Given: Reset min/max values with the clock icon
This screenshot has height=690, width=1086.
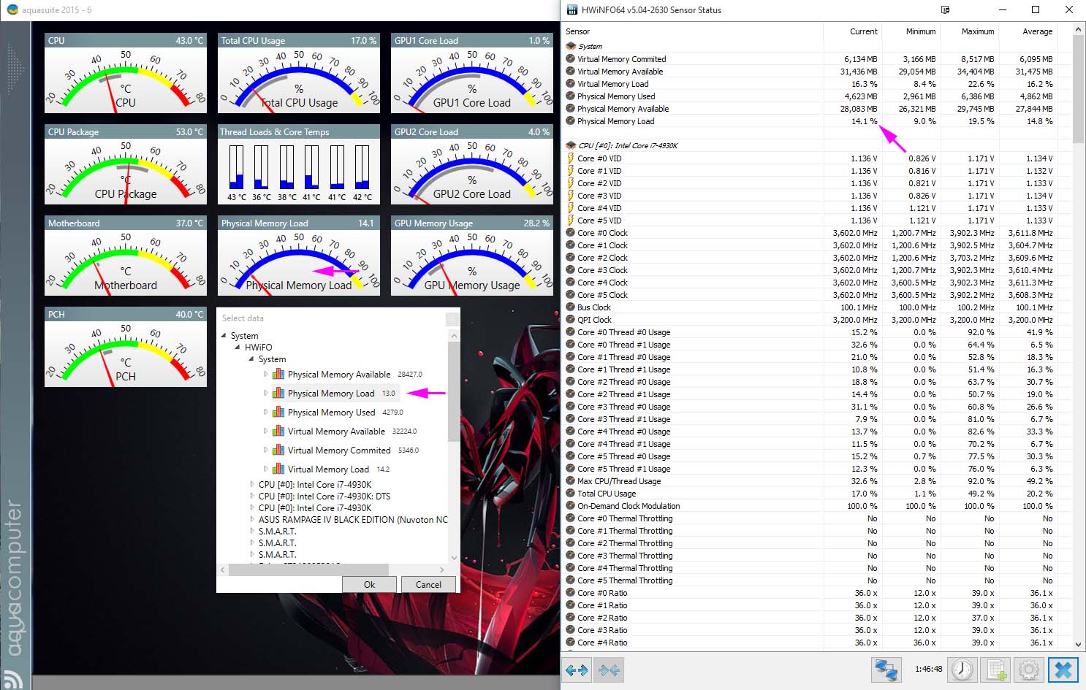Looking at the screenshot, I should pos(962,670).
